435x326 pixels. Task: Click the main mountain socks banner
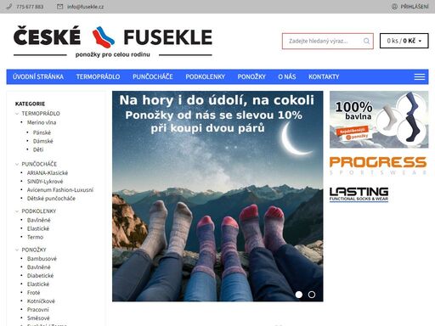tap(217, 196)
